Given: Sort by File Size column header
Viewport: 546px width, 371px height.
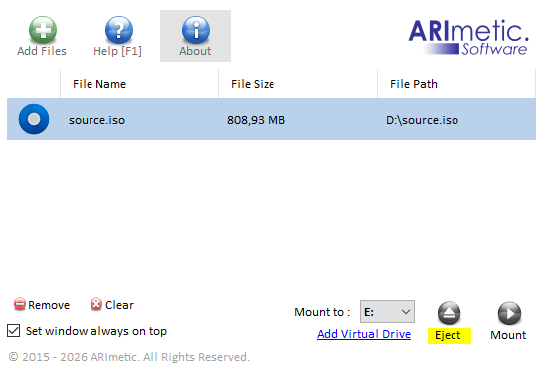Looking at the screenshot, I should click(297, 84).
